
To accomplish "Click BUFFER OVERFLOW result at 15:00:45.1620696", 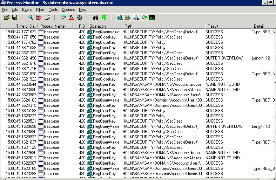I will coord(224,126).
